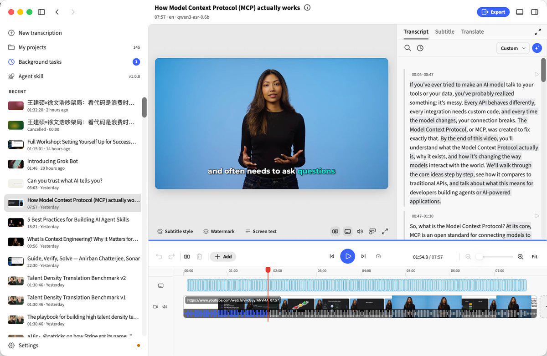This screenshot has width=547, height=356.
Task: Play the 00:04–00:47 transcript segment
Action: (x=537, y=74)
